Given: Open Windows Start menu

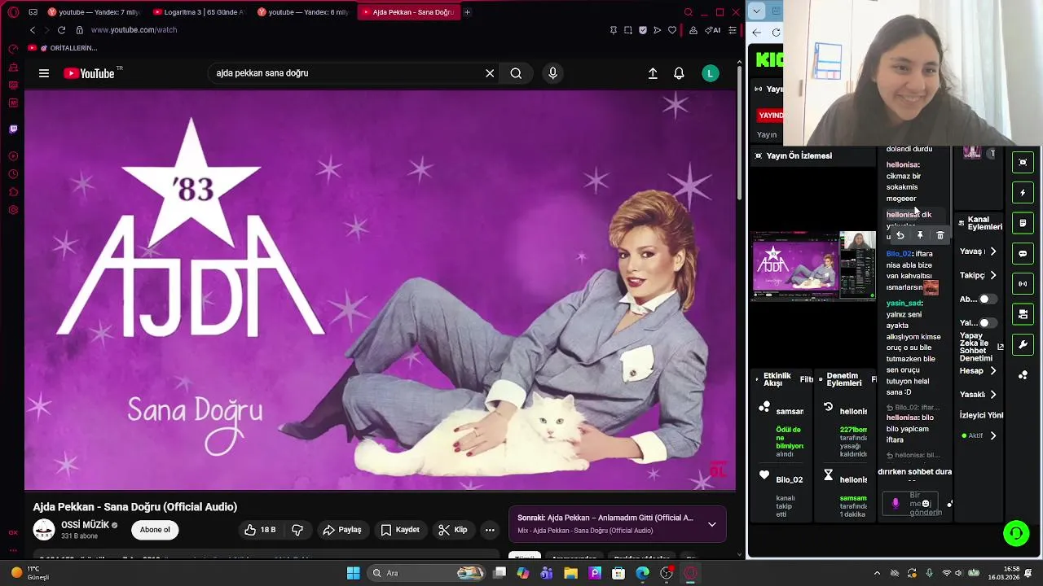Looking at the screenshot, I should [353, 573].
